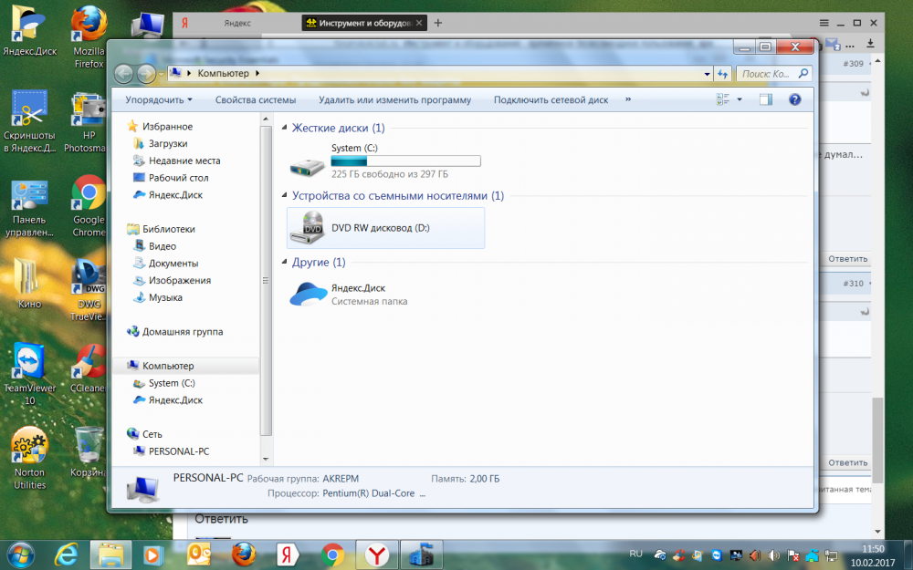Image resolution: width=913 pixels, height=570 pixels.
Task: Open Internet Explorer from taskbar
Action: 65,554
